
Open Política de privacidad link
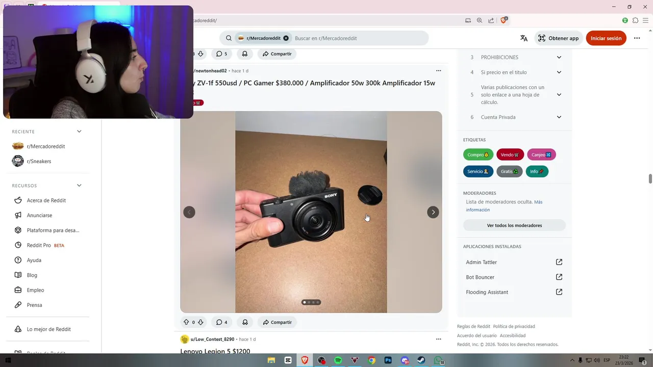click(514, 326)
